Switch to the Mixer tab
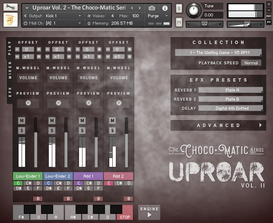The height and width of the screenshot is (223, 273). pos(10,69)
